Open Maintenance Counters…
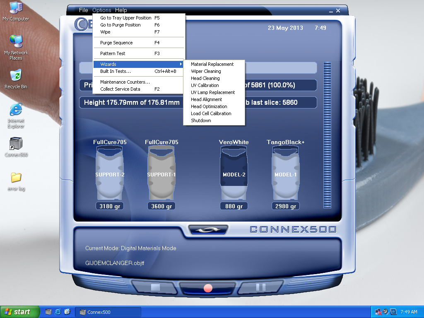The image size is (424, 318). coord(139,82)
